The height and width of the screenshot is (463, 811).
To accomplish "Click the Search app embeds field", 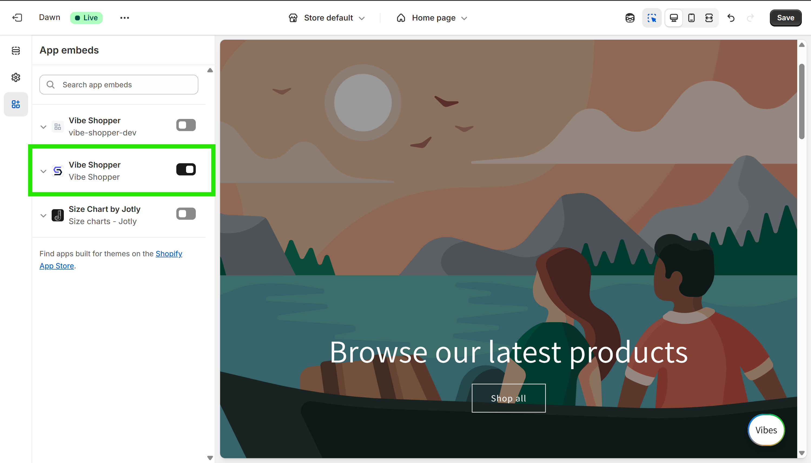I will (x=118, y=85).
